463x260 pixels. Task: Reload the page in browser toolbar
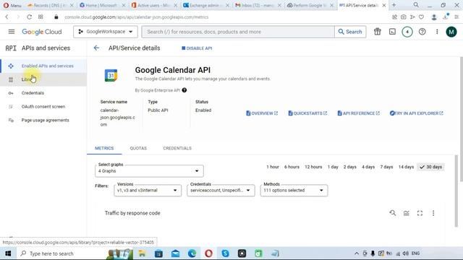(29, 17)
